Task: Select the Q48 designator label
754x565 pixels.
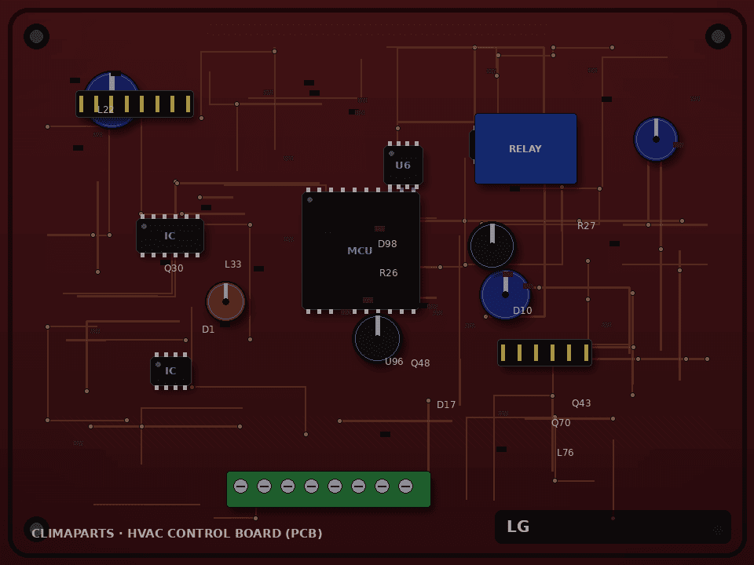Action: (x=420, y=363)
